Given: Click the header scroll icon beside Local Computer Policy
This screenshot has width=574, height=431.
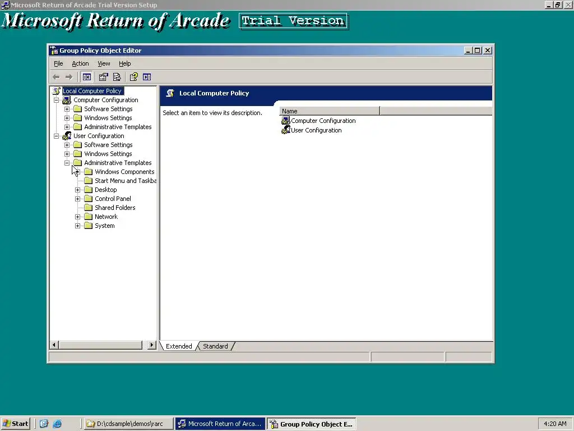Looking at the screenshot, I should click(170, 93).
